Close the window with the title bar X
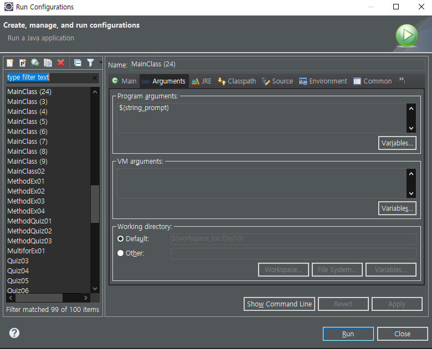The height and width of the screenshot is (349, 432). pos(421,7)
